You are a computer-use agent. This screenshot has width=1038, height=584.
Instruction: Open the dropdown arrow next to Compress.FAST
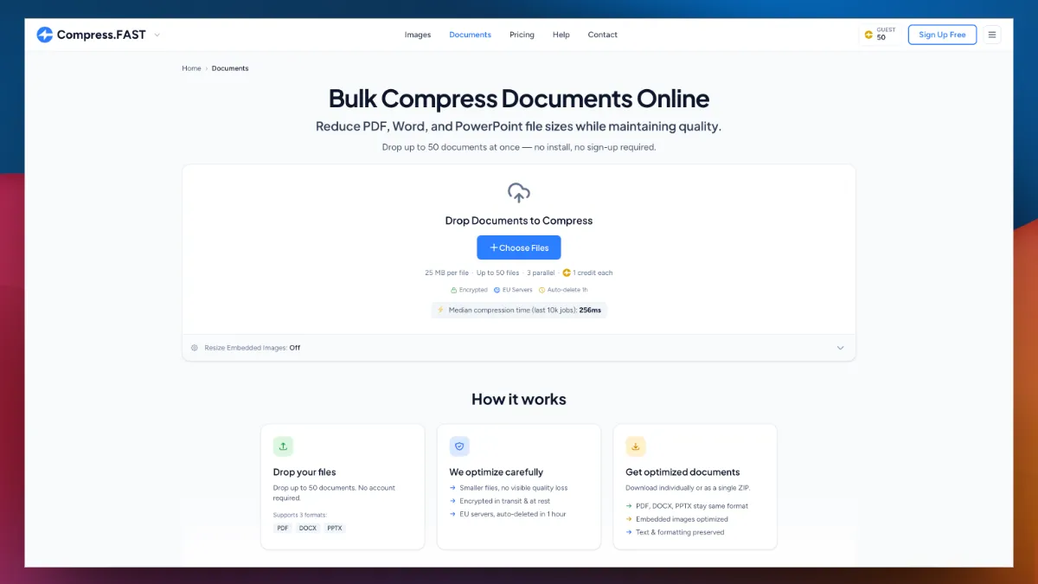(157, 35)
